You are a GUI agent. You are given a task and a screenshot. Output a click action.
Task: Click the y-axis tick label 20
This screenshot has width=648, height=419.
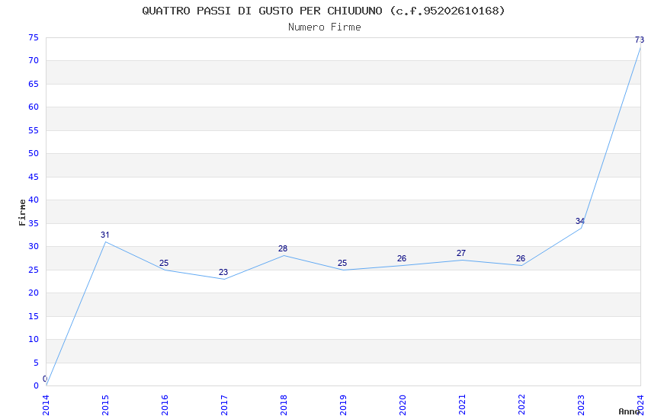[34, 293]
